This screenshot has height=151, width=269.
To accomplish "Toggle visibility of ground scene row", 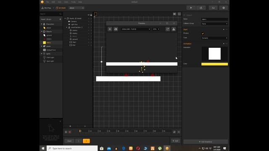I will 89,39.
